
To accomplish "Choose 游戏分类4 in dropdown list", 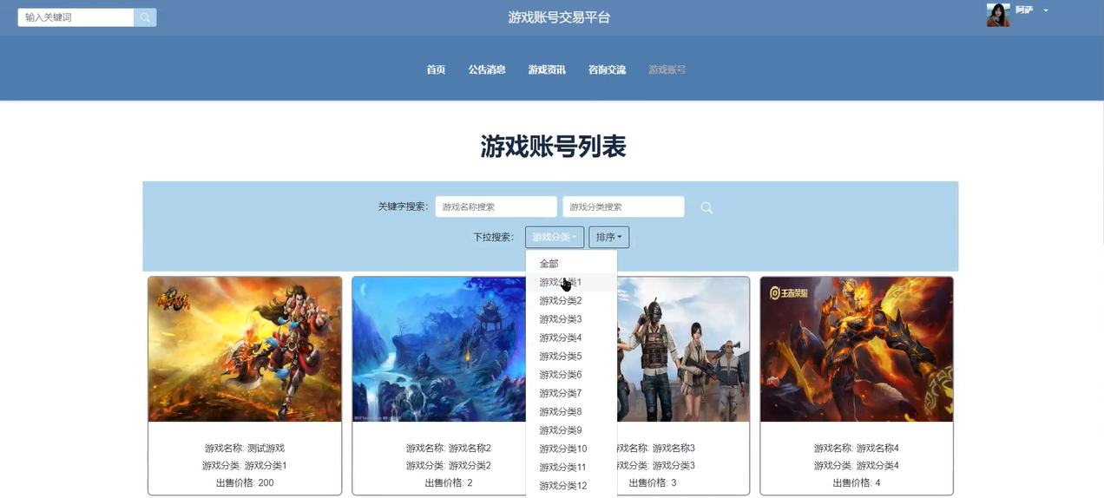I will tap(571, 337).
